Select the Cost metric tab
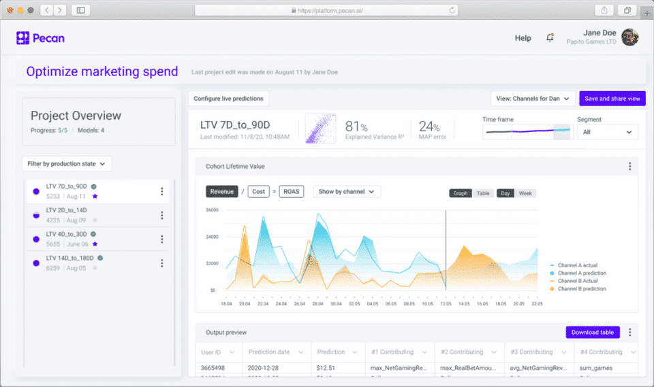 pyautogui.click(x=259, y=192)
